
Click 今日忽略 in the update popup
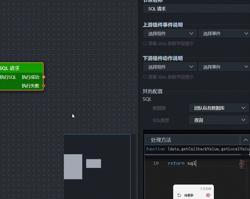205,189
